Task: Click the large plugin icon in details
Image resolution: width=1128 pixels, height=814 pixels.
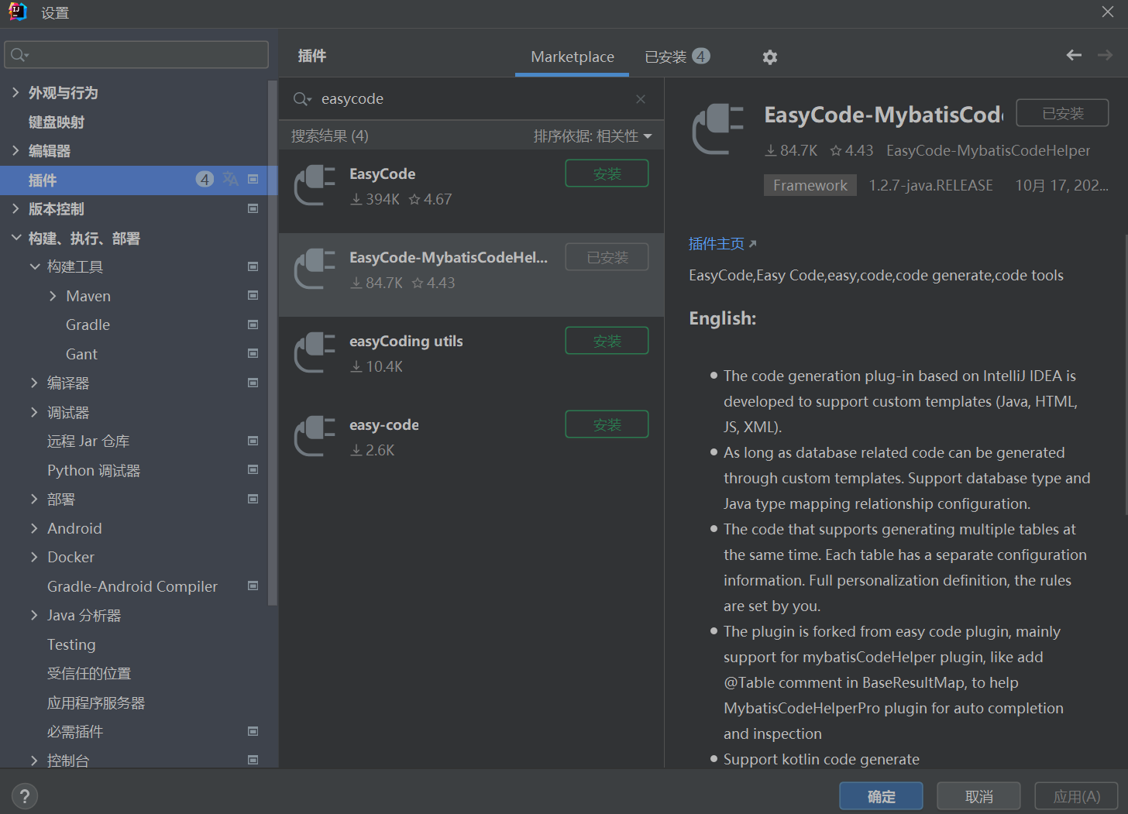Action: pos(718,130)
